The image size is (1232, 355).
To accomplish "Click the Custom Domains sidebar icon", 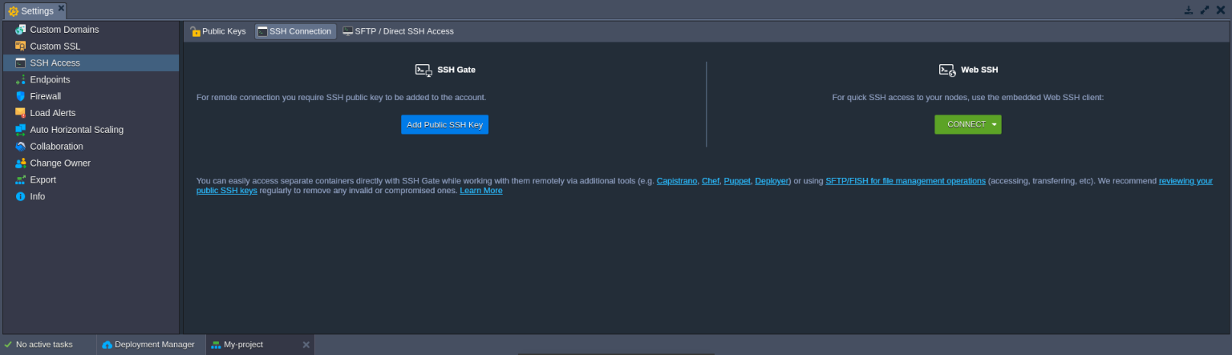I will click(20, 30).
